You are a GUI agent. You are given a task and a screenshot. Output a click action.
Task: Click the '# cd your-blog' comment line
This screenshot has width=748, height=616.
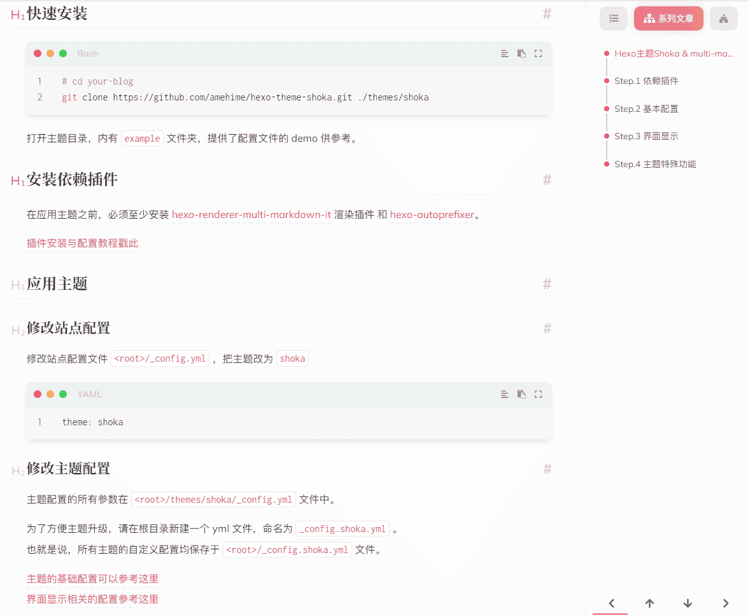pos(98,81)
